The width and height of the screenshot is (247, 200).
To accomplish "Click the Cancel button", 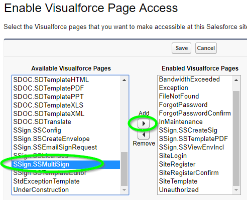I will tap(206, 48).
